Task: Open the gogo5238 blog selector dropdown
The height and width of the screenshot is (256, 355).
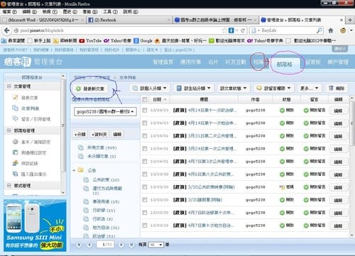Action: click(x=105, y=111)
